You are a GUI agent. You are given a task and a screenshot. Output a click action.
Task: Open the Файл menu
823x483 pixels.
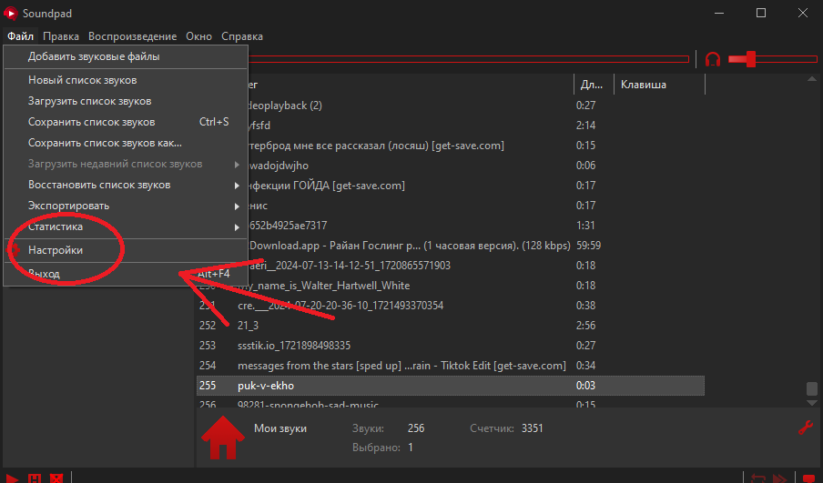(x=20, y=36)
